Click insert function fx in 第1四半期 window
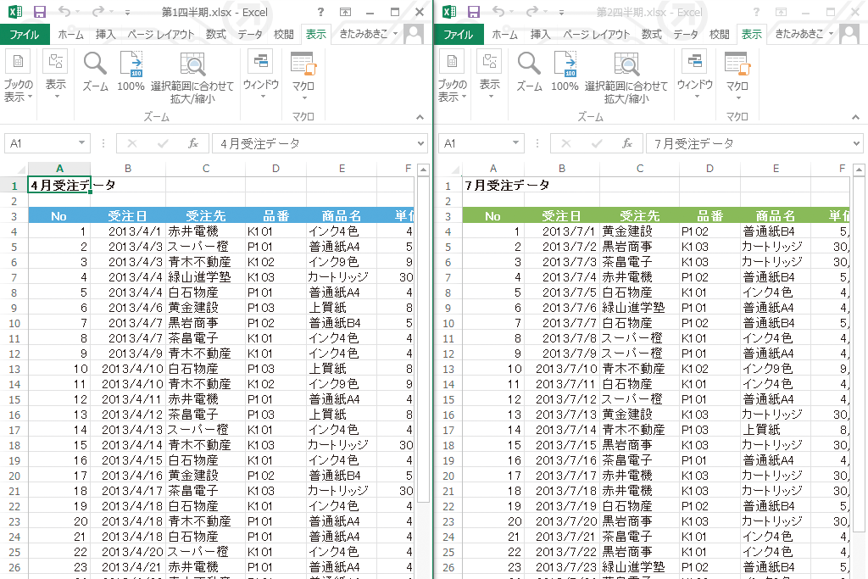Viewport: 868px width, 579px height. [193, 143]
